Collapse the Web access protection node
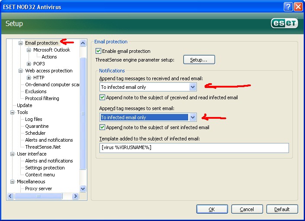 pyautogui.click(x=20, y=71)
